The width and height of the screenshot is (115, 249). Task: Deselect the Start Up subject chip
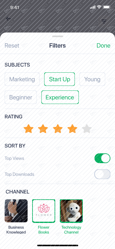point(59,79)
